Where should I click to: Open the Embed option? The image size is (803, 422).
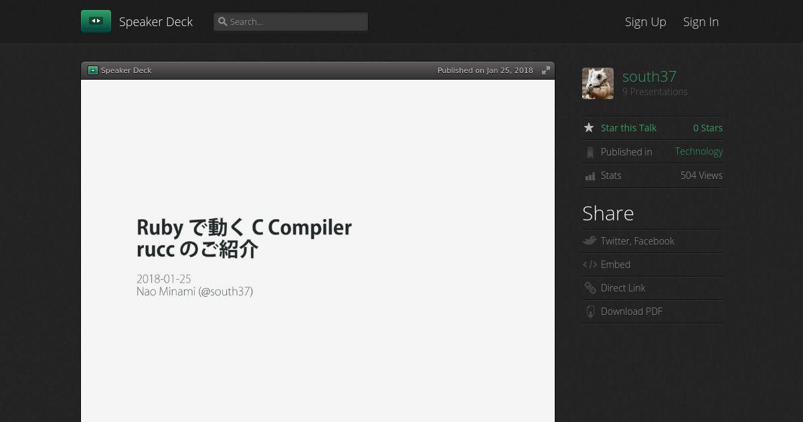coord(616,265)
